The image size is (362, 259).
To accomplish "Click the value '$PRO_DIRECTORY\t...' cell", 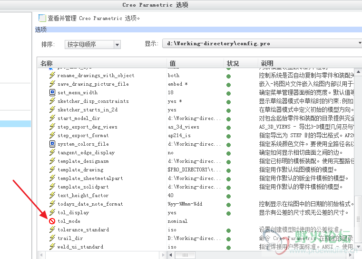I will click(194, 169).
